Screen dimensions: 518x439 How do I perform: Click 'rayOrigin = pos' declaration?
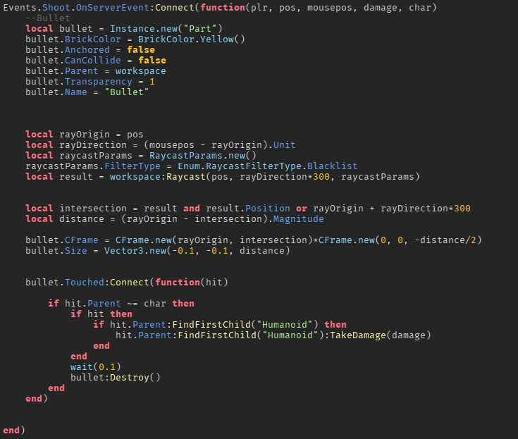[101, 135]
